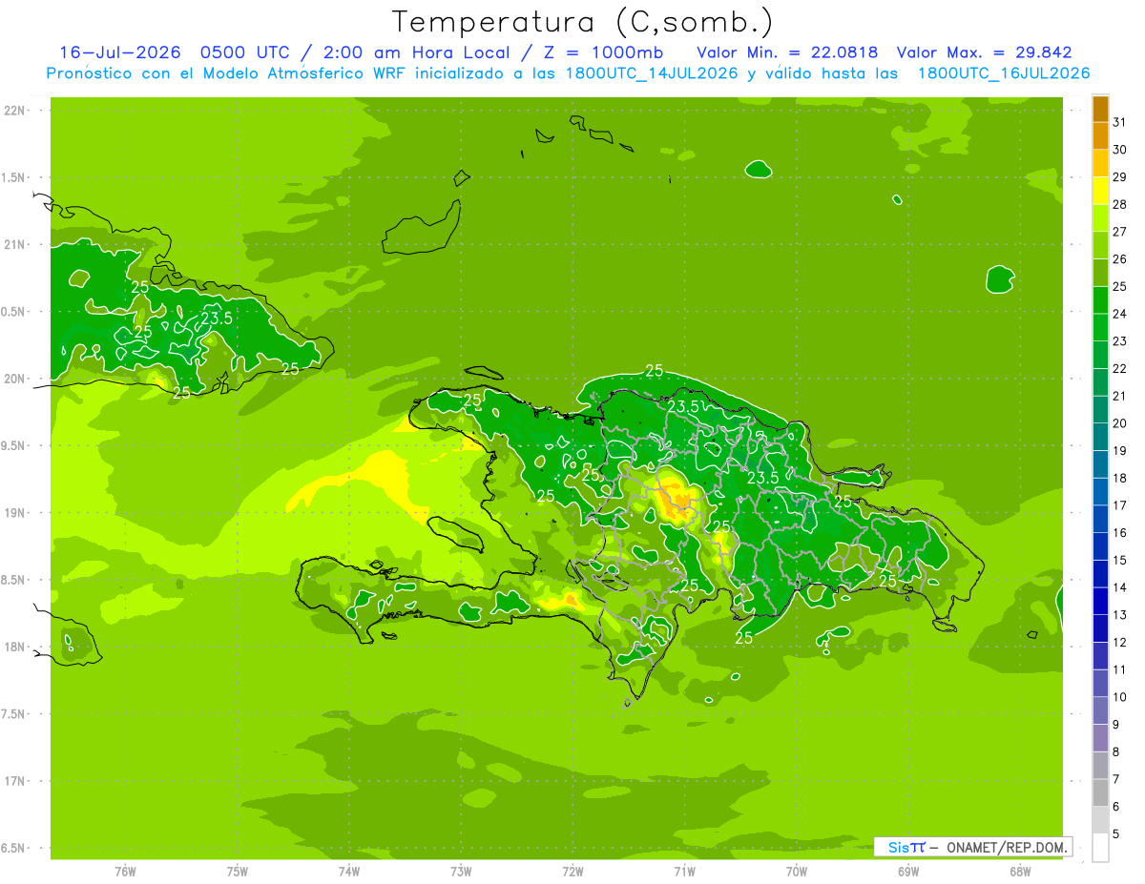Select the dark blue 13 legend swatch
The height and width of the screenshot is (884, 1145).
click(1100, 601)
